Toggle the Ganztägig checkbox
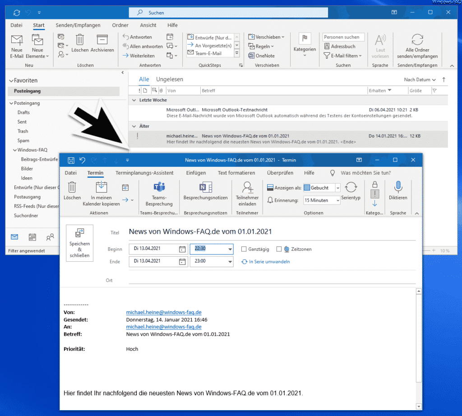Viewport: 462px width, 416px height. click(x=244, y=249)
